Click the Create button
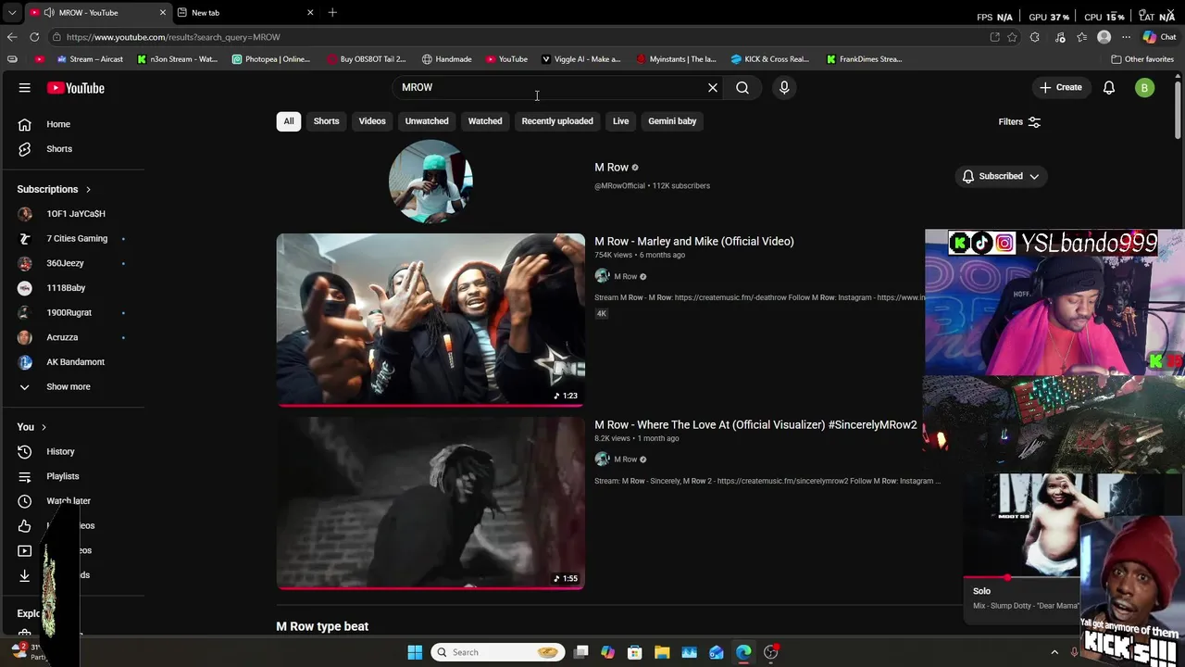The image size is (1185, 667). coord(1061,88)
